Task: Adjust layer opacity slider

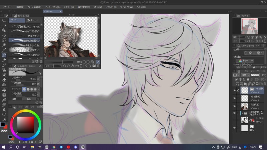Action: 255,75
